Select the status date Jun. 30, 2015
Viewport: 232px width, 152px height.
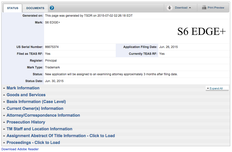pyautogui.click(x=54, y=81)
